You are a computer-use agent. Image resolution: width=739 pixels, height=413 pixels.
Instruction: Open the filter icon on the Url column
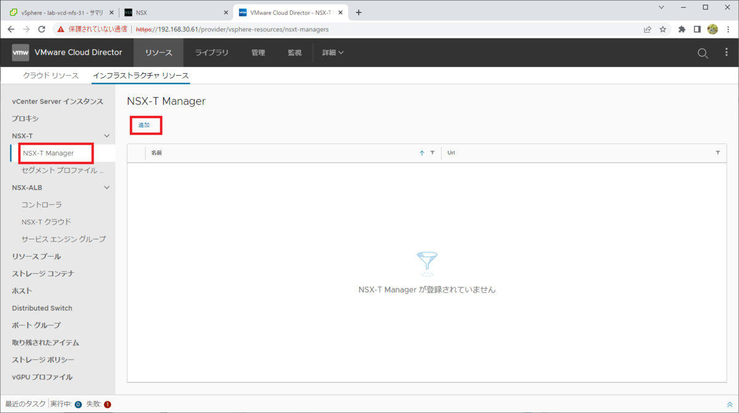point(717,152)
